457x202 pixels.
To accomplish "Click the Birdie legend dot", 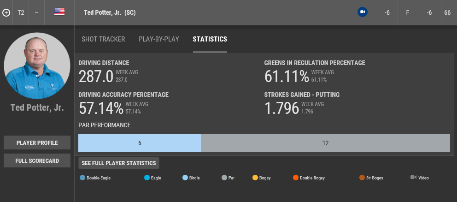I will point(185,178).
